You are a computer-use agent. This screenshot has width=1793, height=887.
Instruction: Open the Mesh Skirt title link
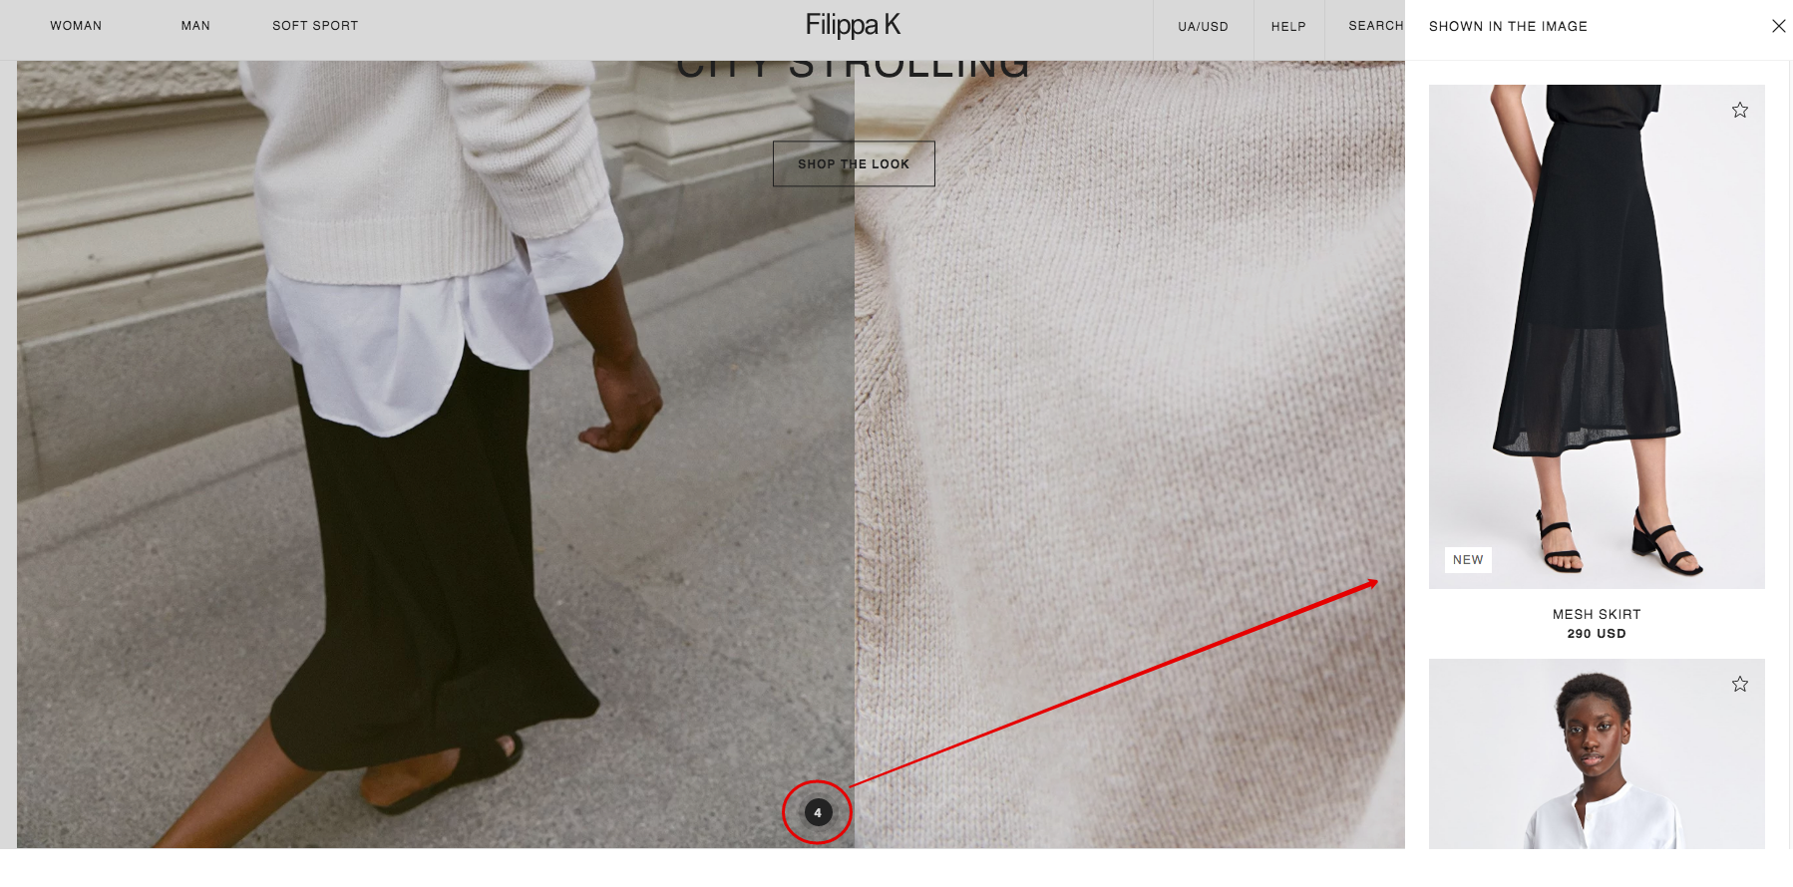pos(1597,614)
